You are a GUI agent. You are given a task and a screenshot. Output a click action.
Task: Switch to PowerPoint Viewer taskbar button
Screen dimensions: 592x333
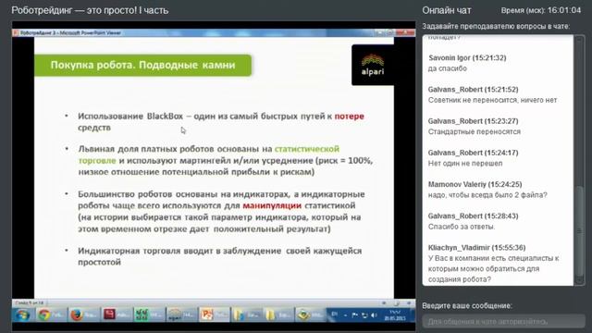[x=214, y=314]
